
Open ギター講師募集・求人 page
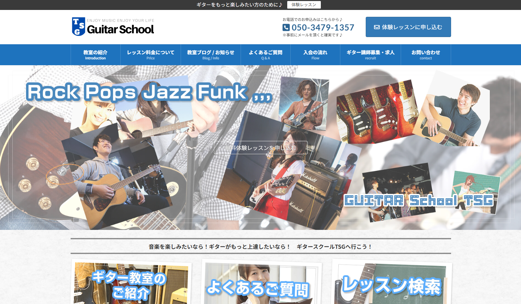(370, 54)
